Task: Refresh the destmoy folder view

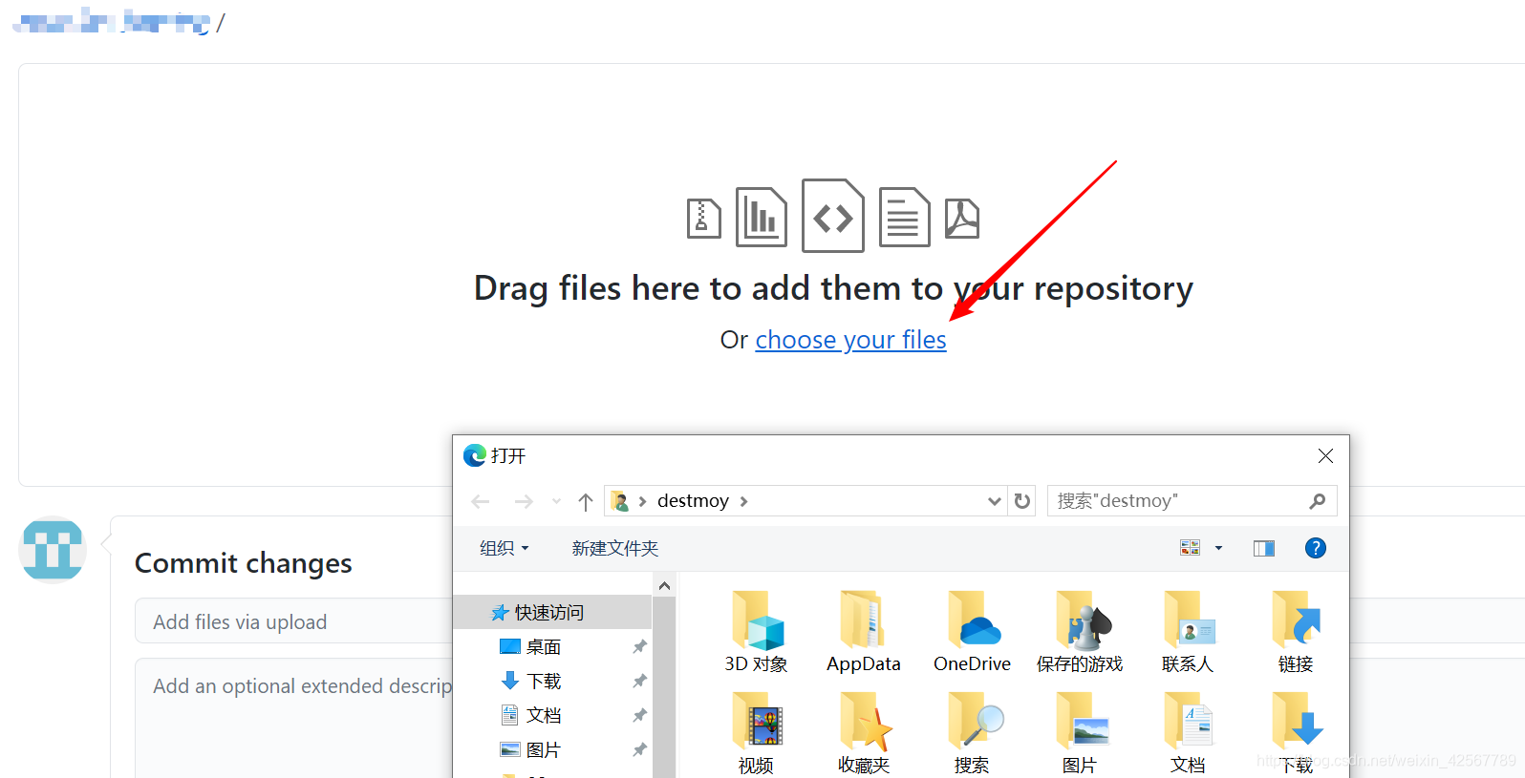Action: coord(1022,501)
